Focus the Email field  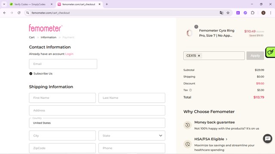click(63, 64)
